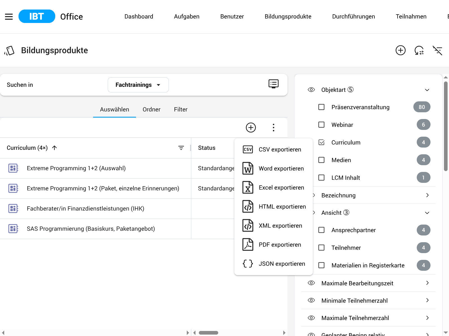This screenshot has width=449, height=336.
Task: Click the CSV file icon
Action: click(x=248, y=150)
